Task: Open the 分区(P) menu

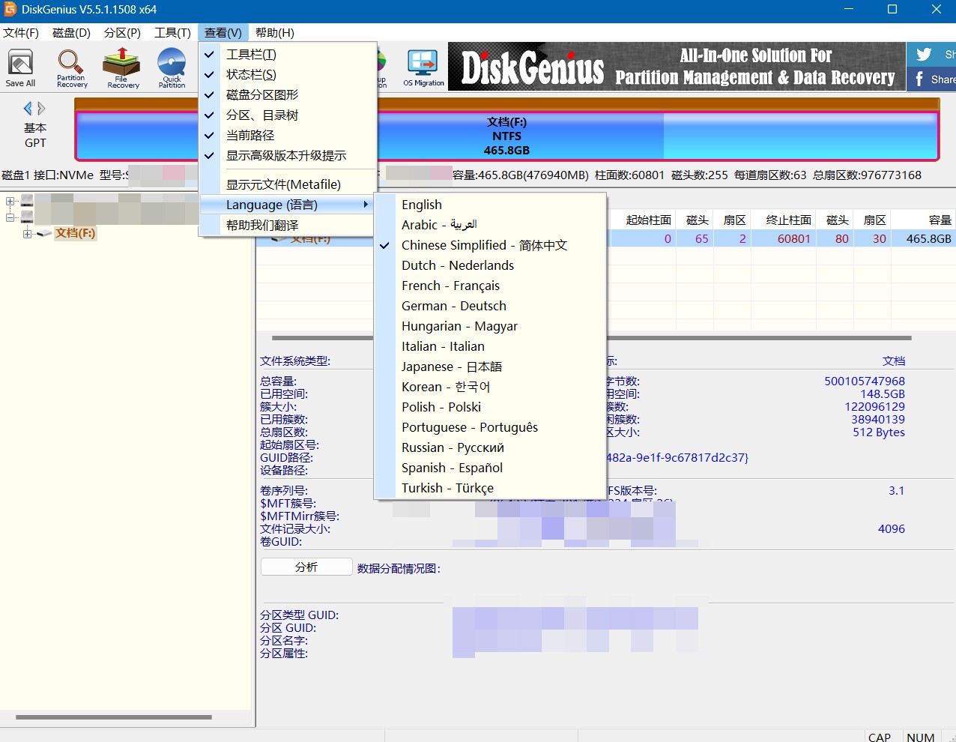Action: click(x=122, y=33)
